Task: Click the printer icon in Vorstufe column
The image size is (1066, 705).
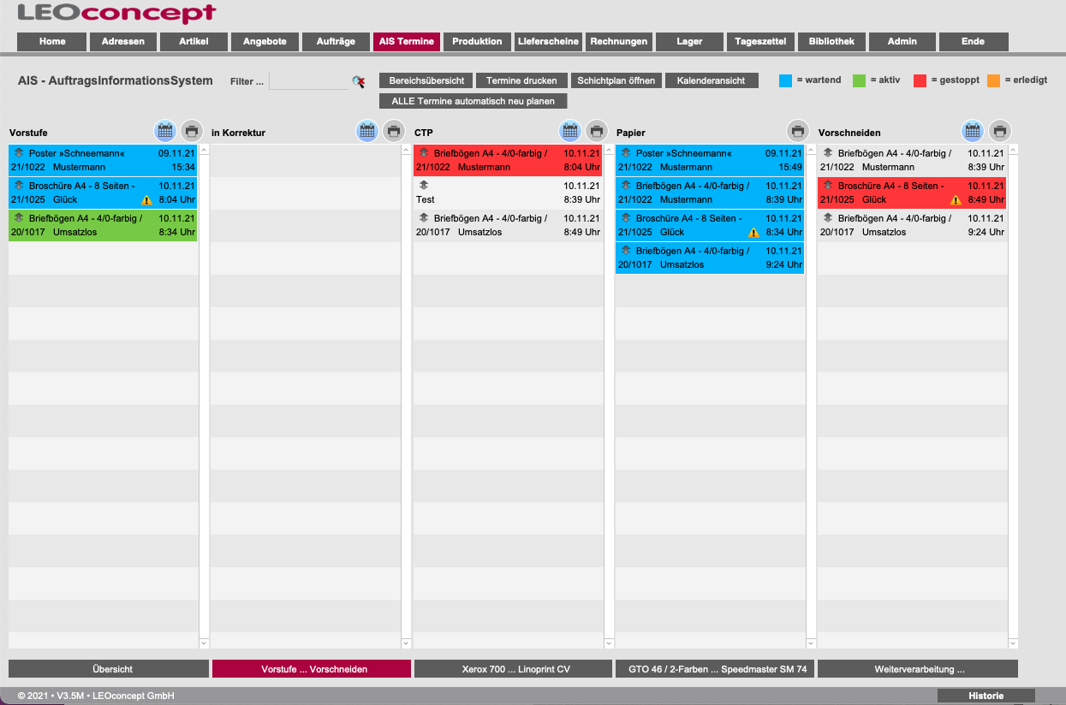Action: point(192,131)
